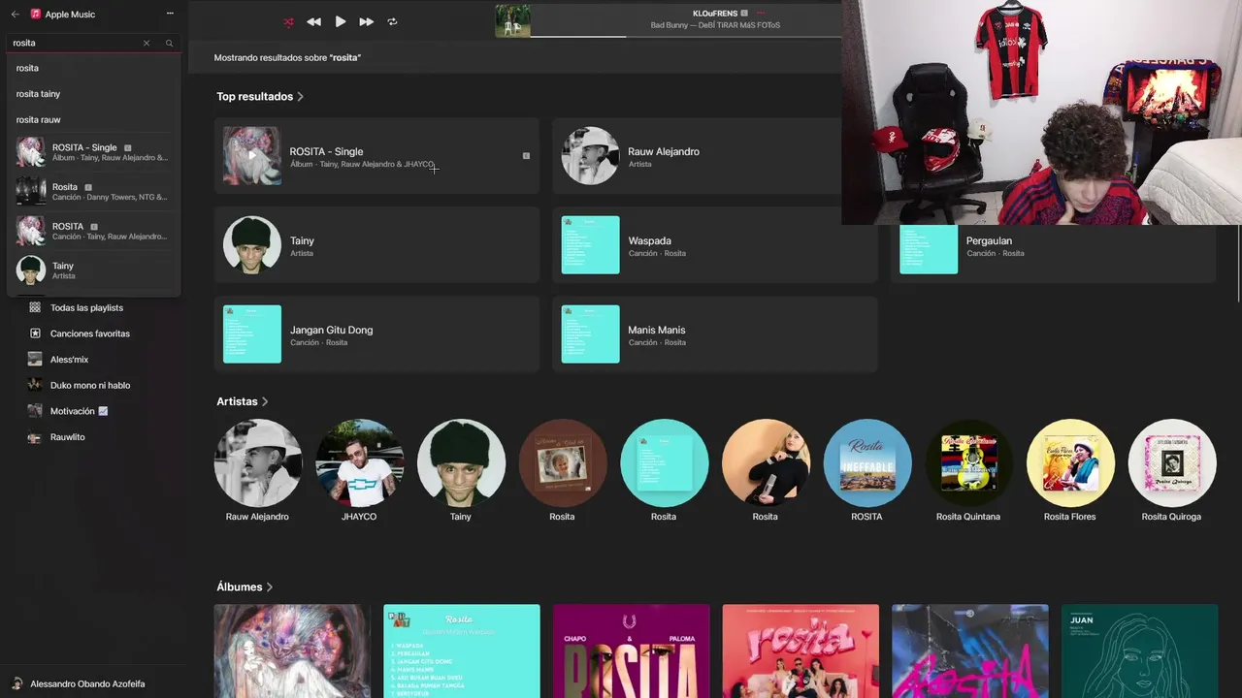Click the now playing album artwork
This screenshot has height=698, width=1242.
(x=513, y=21)
